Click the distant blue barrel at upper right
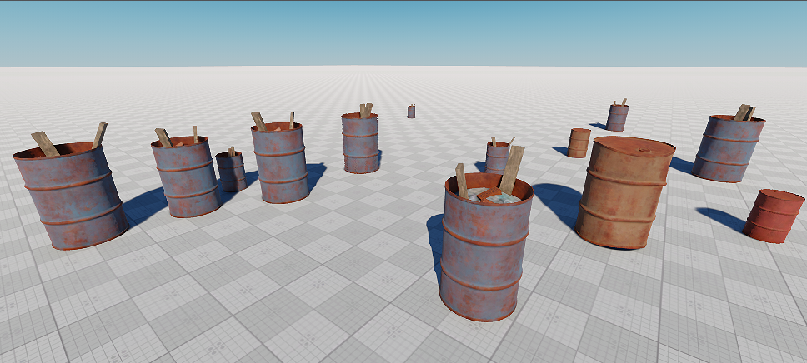807x363 pixels. [x=617, y=117]
